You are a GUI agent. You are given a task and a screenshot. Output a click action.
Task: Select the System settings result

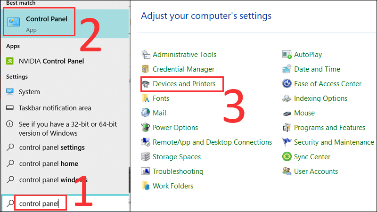point(29,92)
